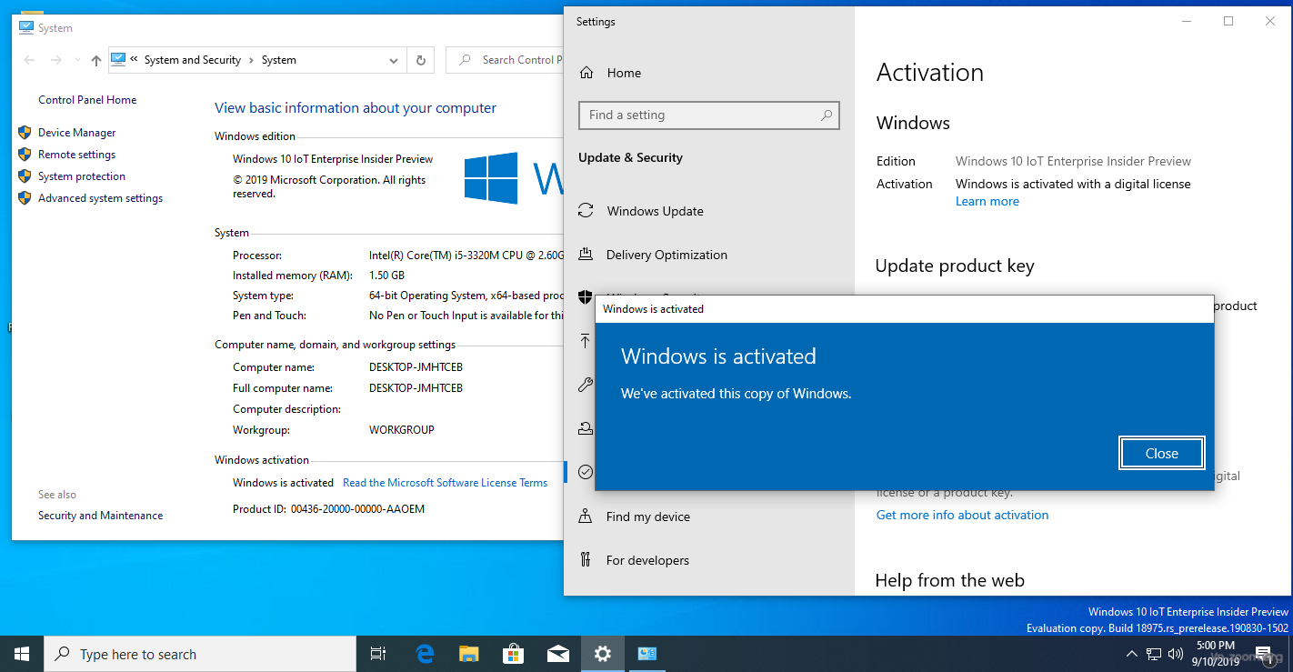This screenshot has width=1293, height=672.
Task: Open recent locations dropdown in System window
Action: [x=76, y=61]
